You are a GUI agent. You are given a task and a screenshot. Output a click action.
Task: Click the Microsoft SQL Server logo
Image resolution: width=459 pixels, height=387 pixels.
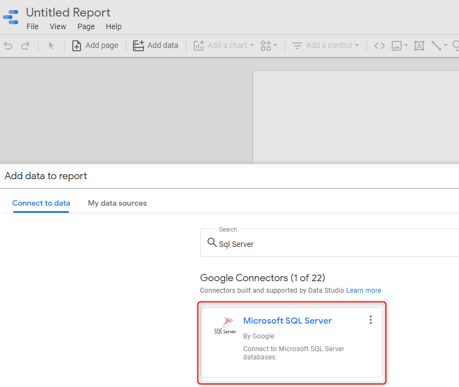(x=225, y=326)
